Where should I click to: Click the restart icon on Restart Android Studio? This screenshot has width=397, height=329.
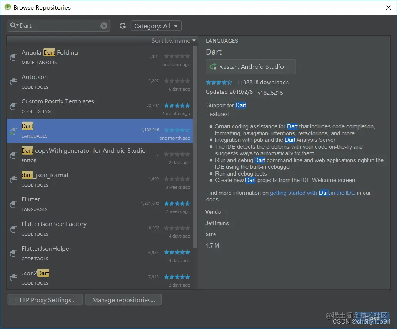[214, 66]
